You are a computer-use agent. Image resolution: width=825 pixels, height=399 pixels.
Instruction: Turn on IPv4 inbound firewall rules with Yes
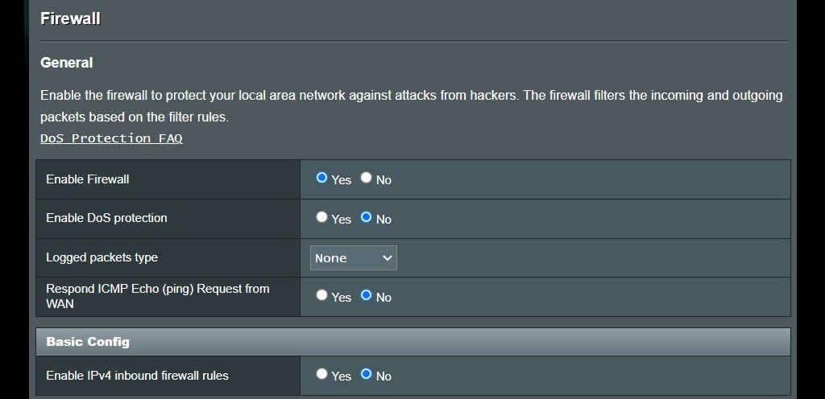click(x=321, y=374)
